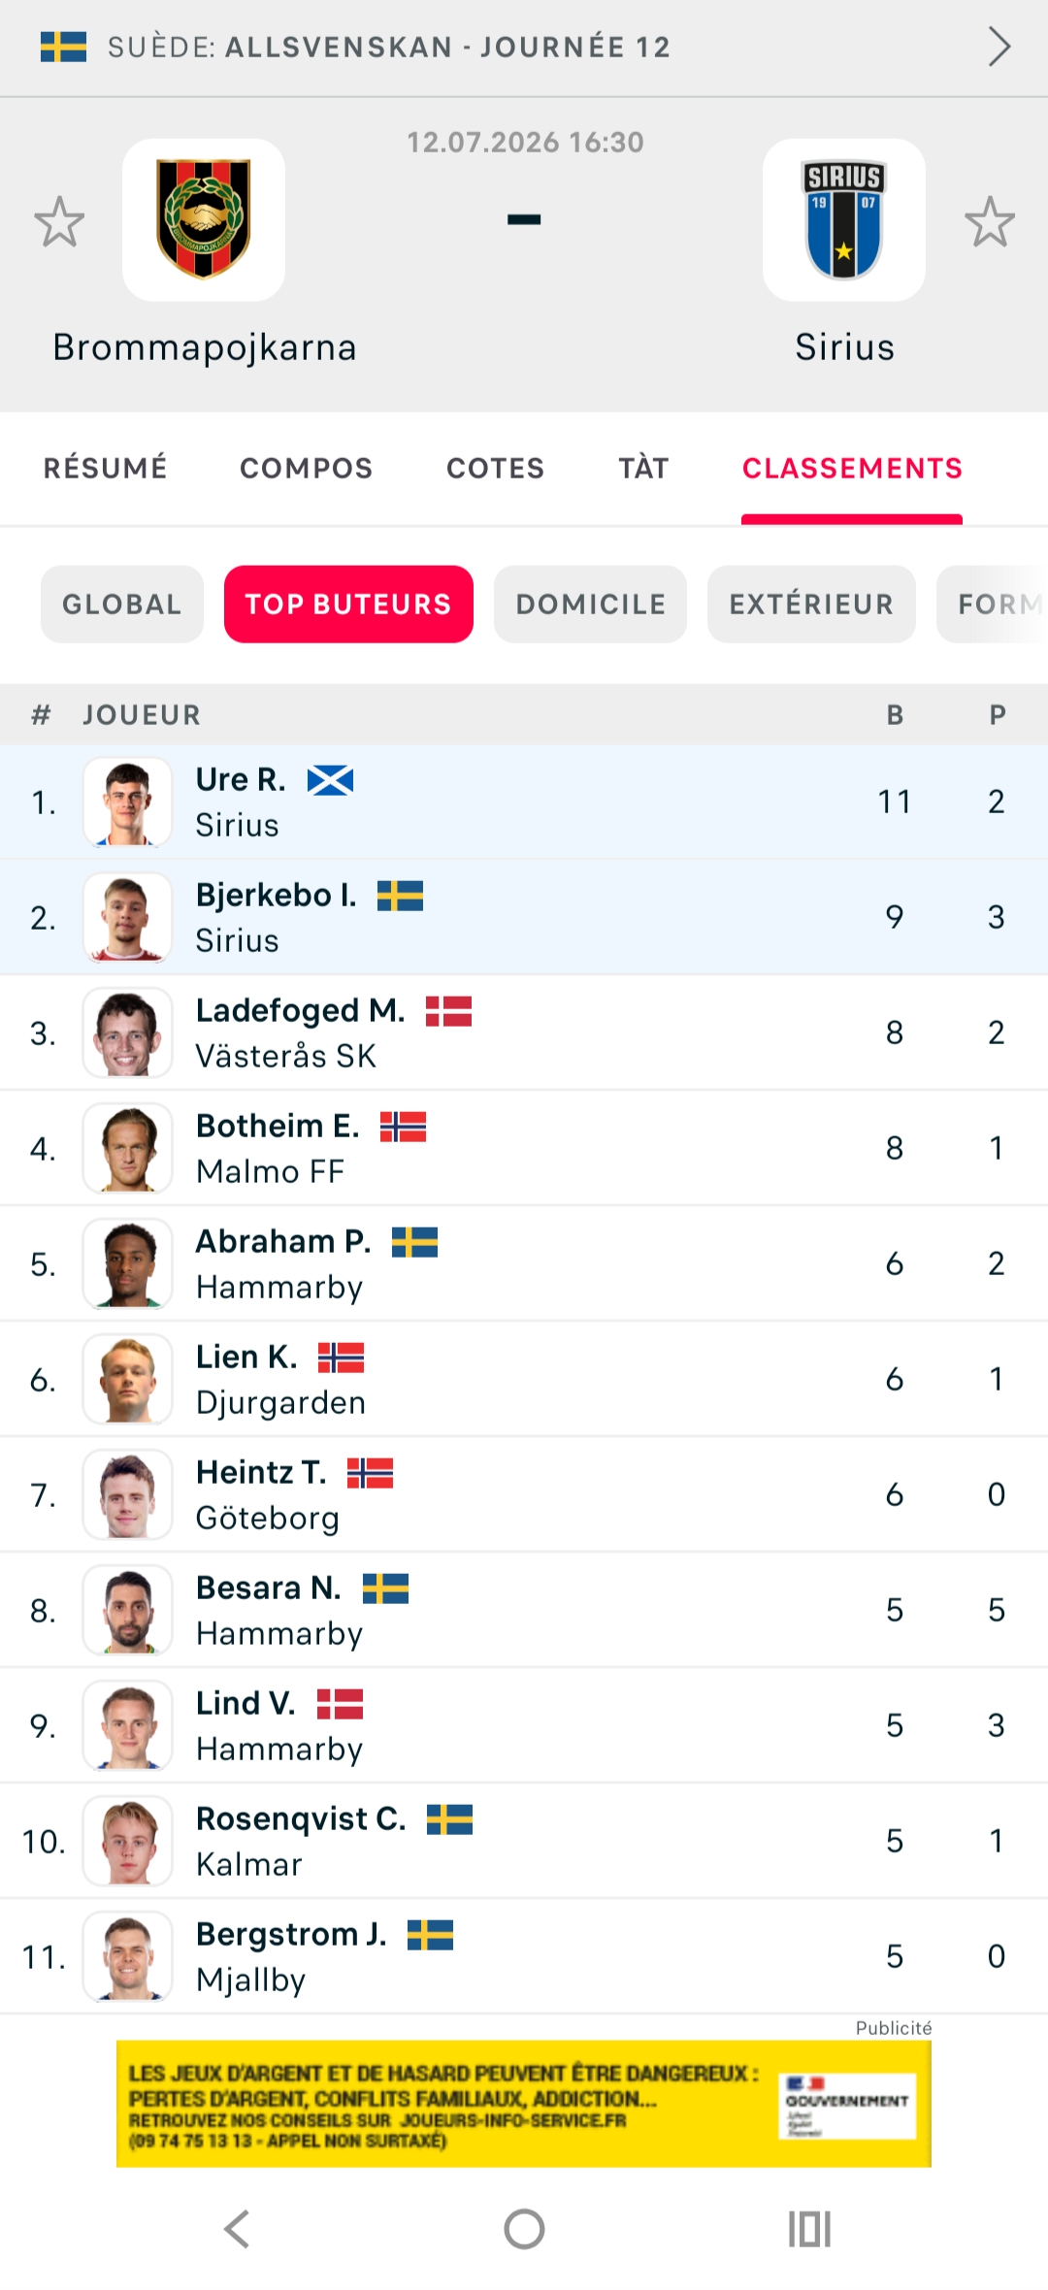Viewport: 1048px width, 2290px height.
Task: Select the Global standings filter
Action: click(122, 605)
